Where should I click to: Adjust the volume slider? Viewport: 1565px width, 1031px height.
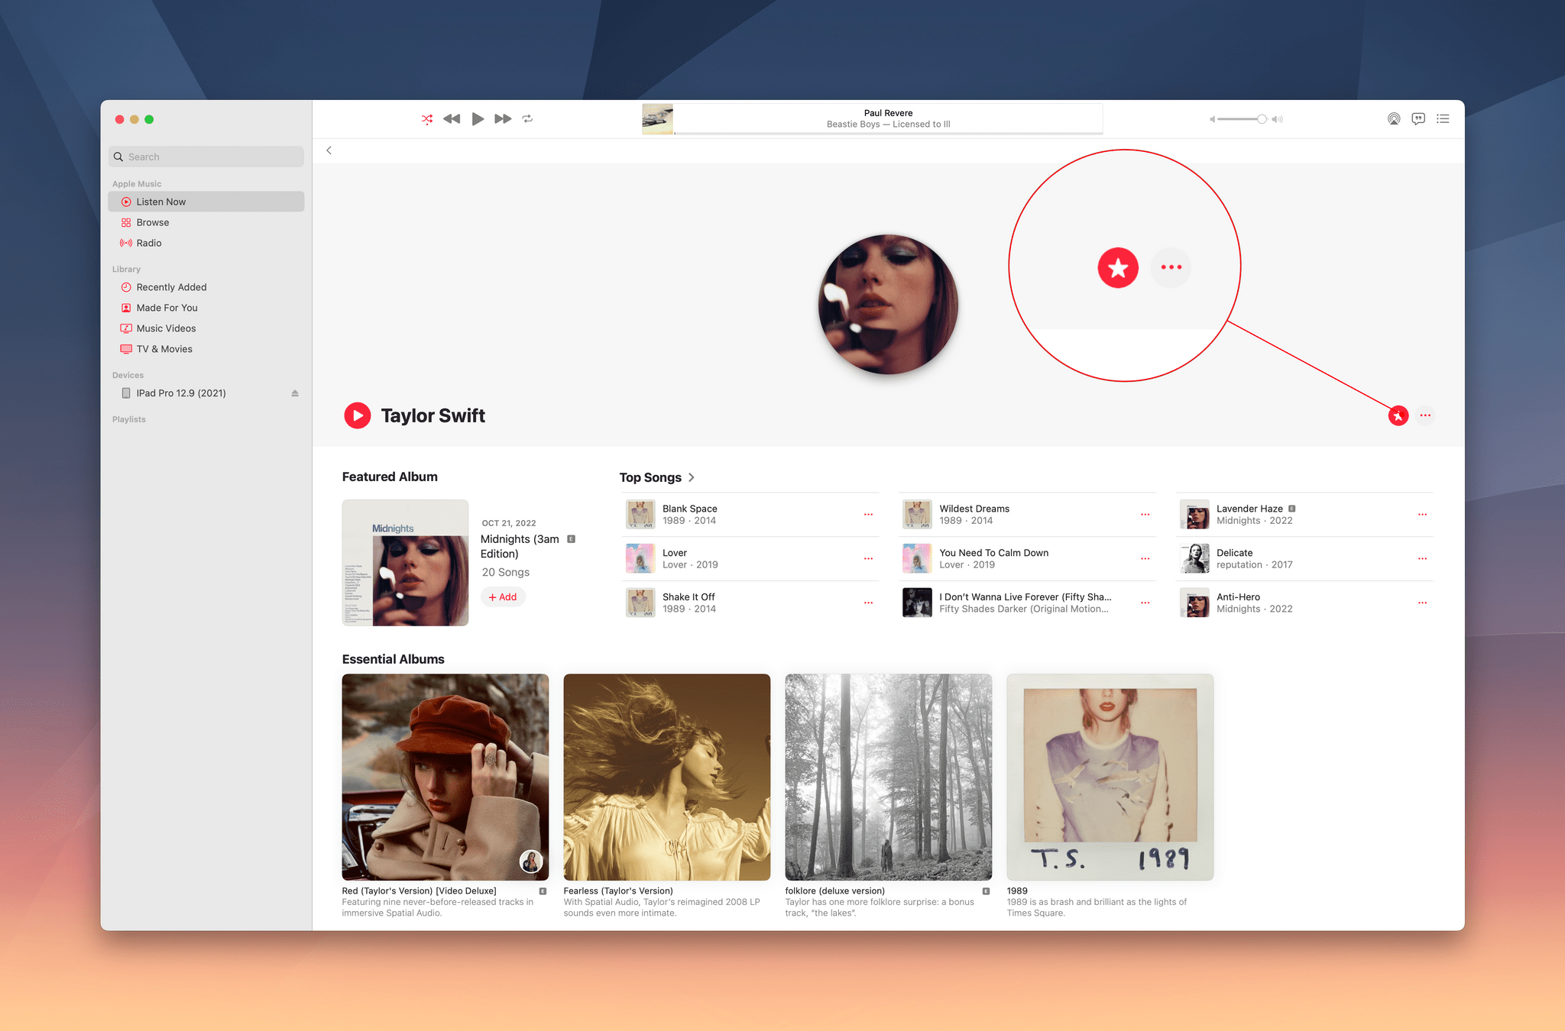(x=1242, y=119)
